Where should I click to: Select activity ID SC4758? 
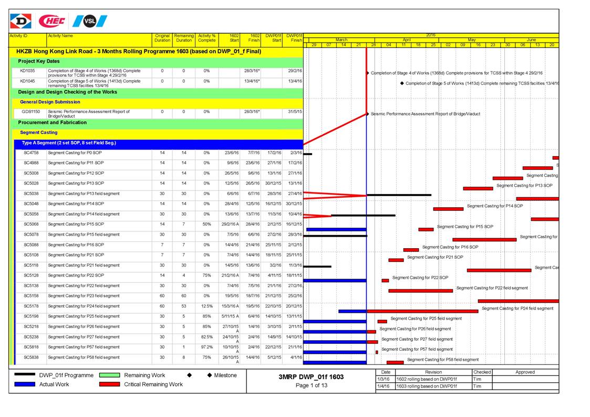[x=31, y=153]
